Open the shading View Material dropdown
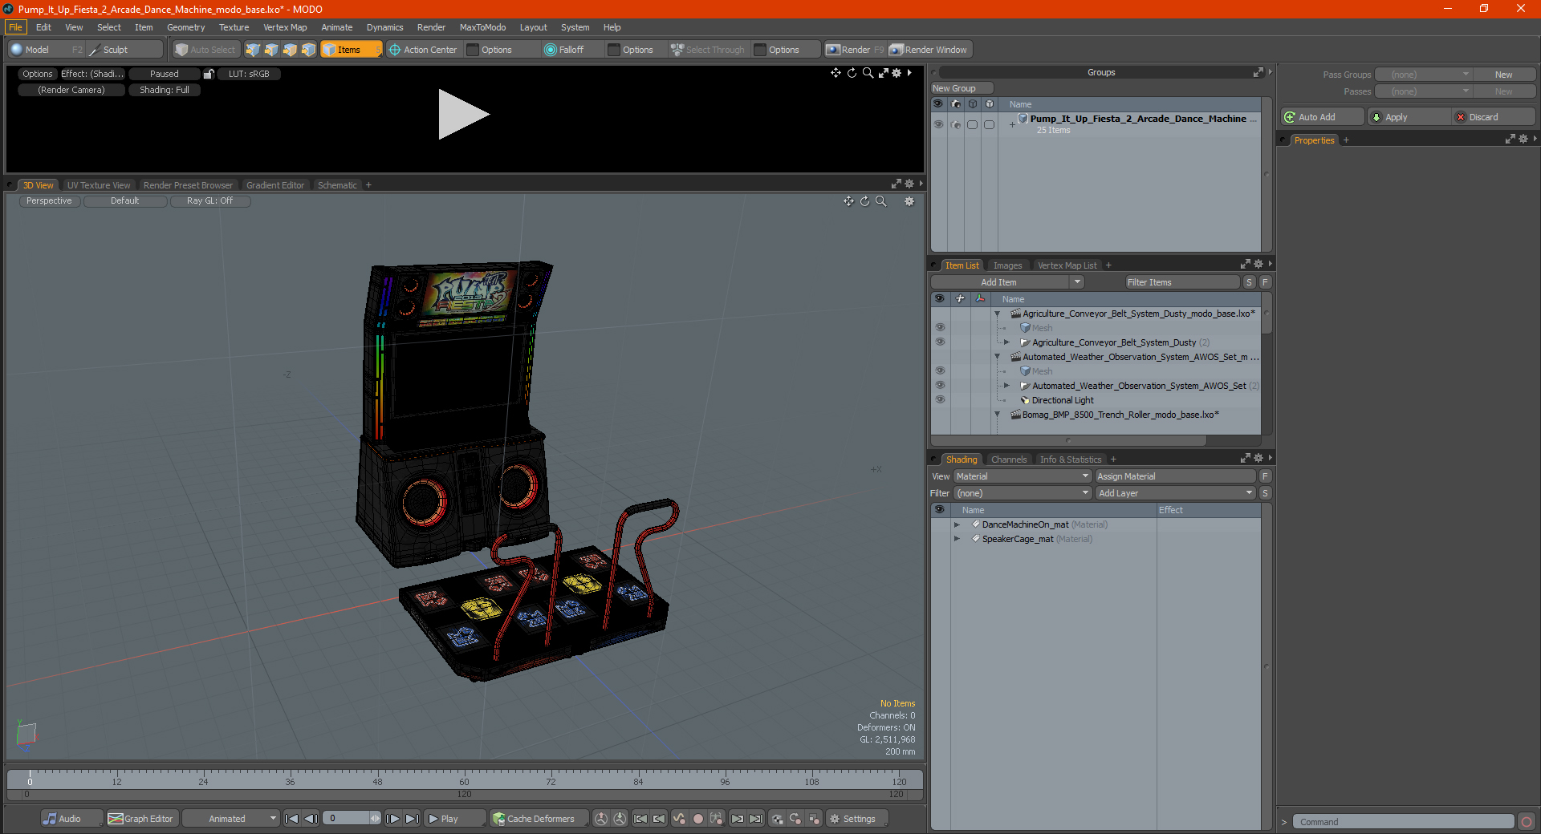The width and height of the screenshot is (1541, 834). click(1023, 476)
